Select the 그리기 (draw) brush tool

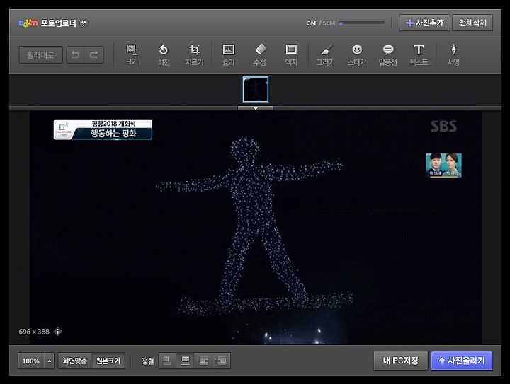pos(325,55)
